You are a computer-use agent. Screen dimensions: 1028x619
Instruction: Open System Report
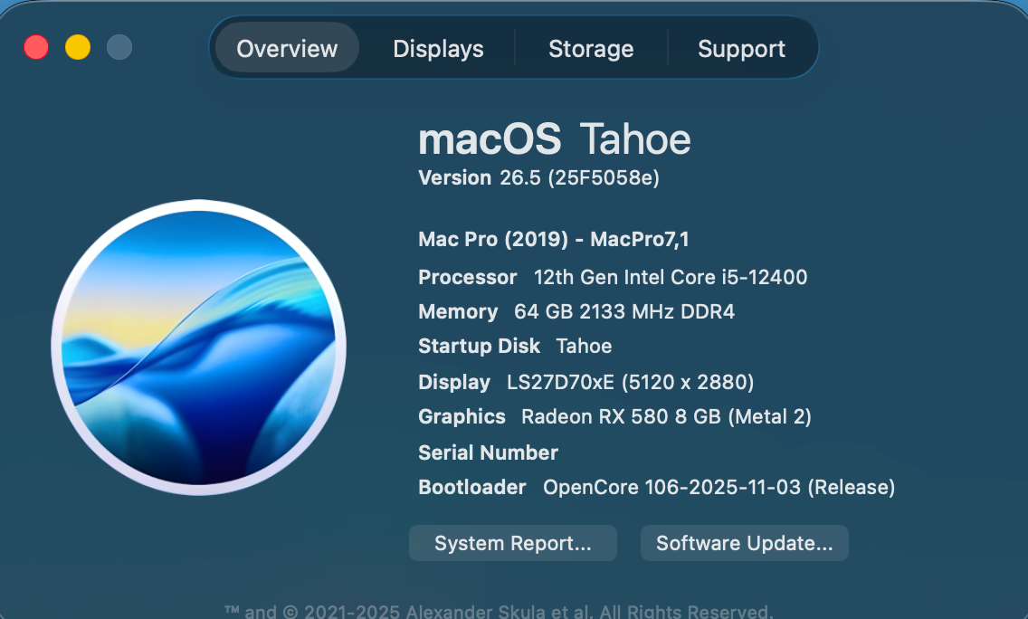click(x=512, y=543)
